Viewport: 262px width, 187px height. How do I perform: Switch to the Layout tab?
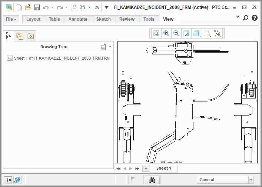33,19
